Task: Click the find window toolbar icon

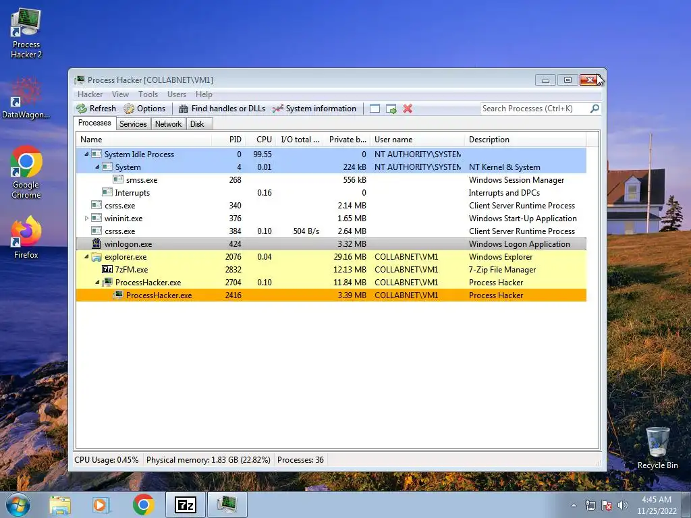Action: tap(375, 109)
